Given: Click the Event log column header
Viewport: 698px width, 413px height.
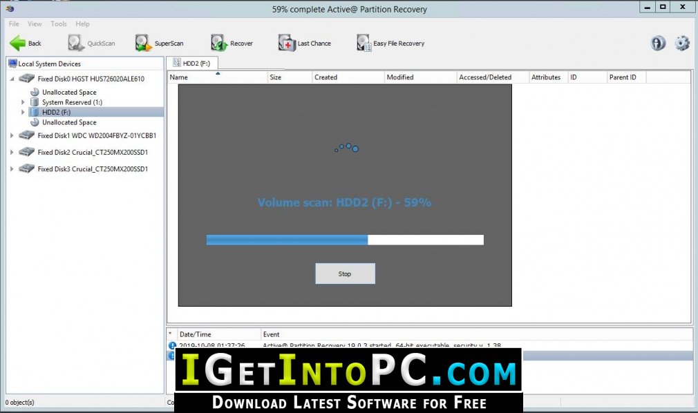Looking at the screenshot, I should tap(476, 334).
